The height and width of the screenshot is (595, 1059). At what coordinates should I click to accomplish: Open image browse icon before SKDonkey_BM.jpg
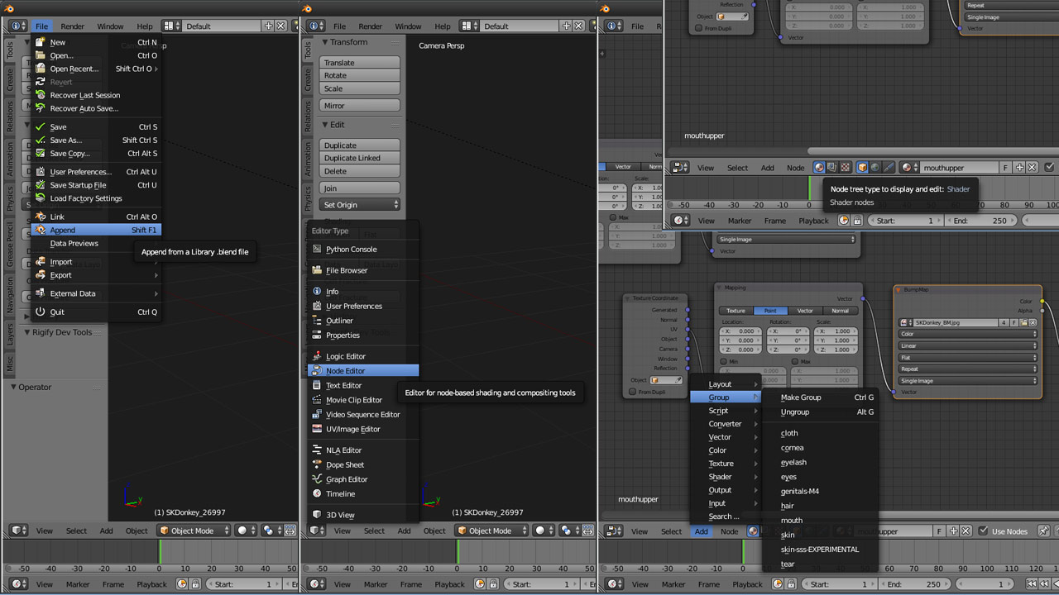coord(907,322)
